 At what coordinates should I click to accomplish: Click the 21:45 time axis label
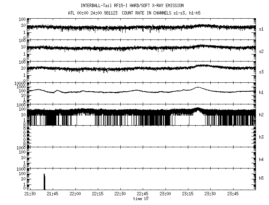(x=53, y=194)
